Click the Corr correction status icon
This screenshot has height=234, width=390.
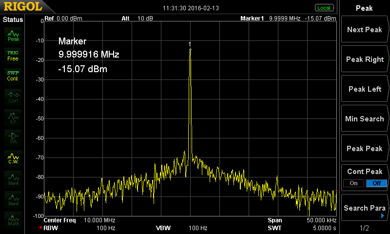(x=13, y=97)
